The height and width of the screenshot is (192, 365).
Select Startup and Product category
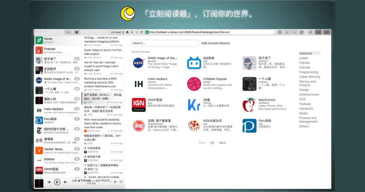coord(307,83)
